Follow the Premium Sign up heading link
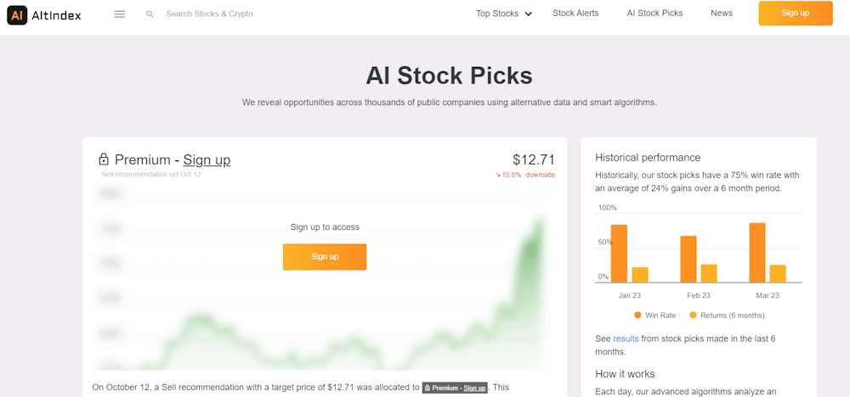Image resolution: width=850 pixels, height=397 pixels. click(x=207, y=159)
